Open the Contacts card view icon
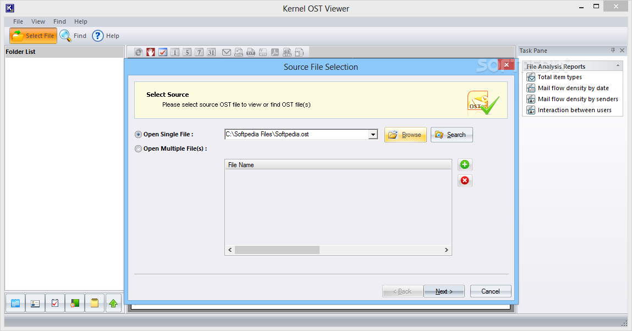632x331 pixels. [x=35, y=303]
